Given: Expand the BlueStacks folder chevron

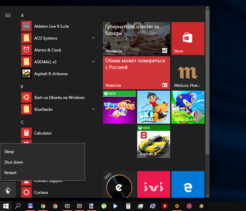Looking at the screenshot, I should point(93,109).
